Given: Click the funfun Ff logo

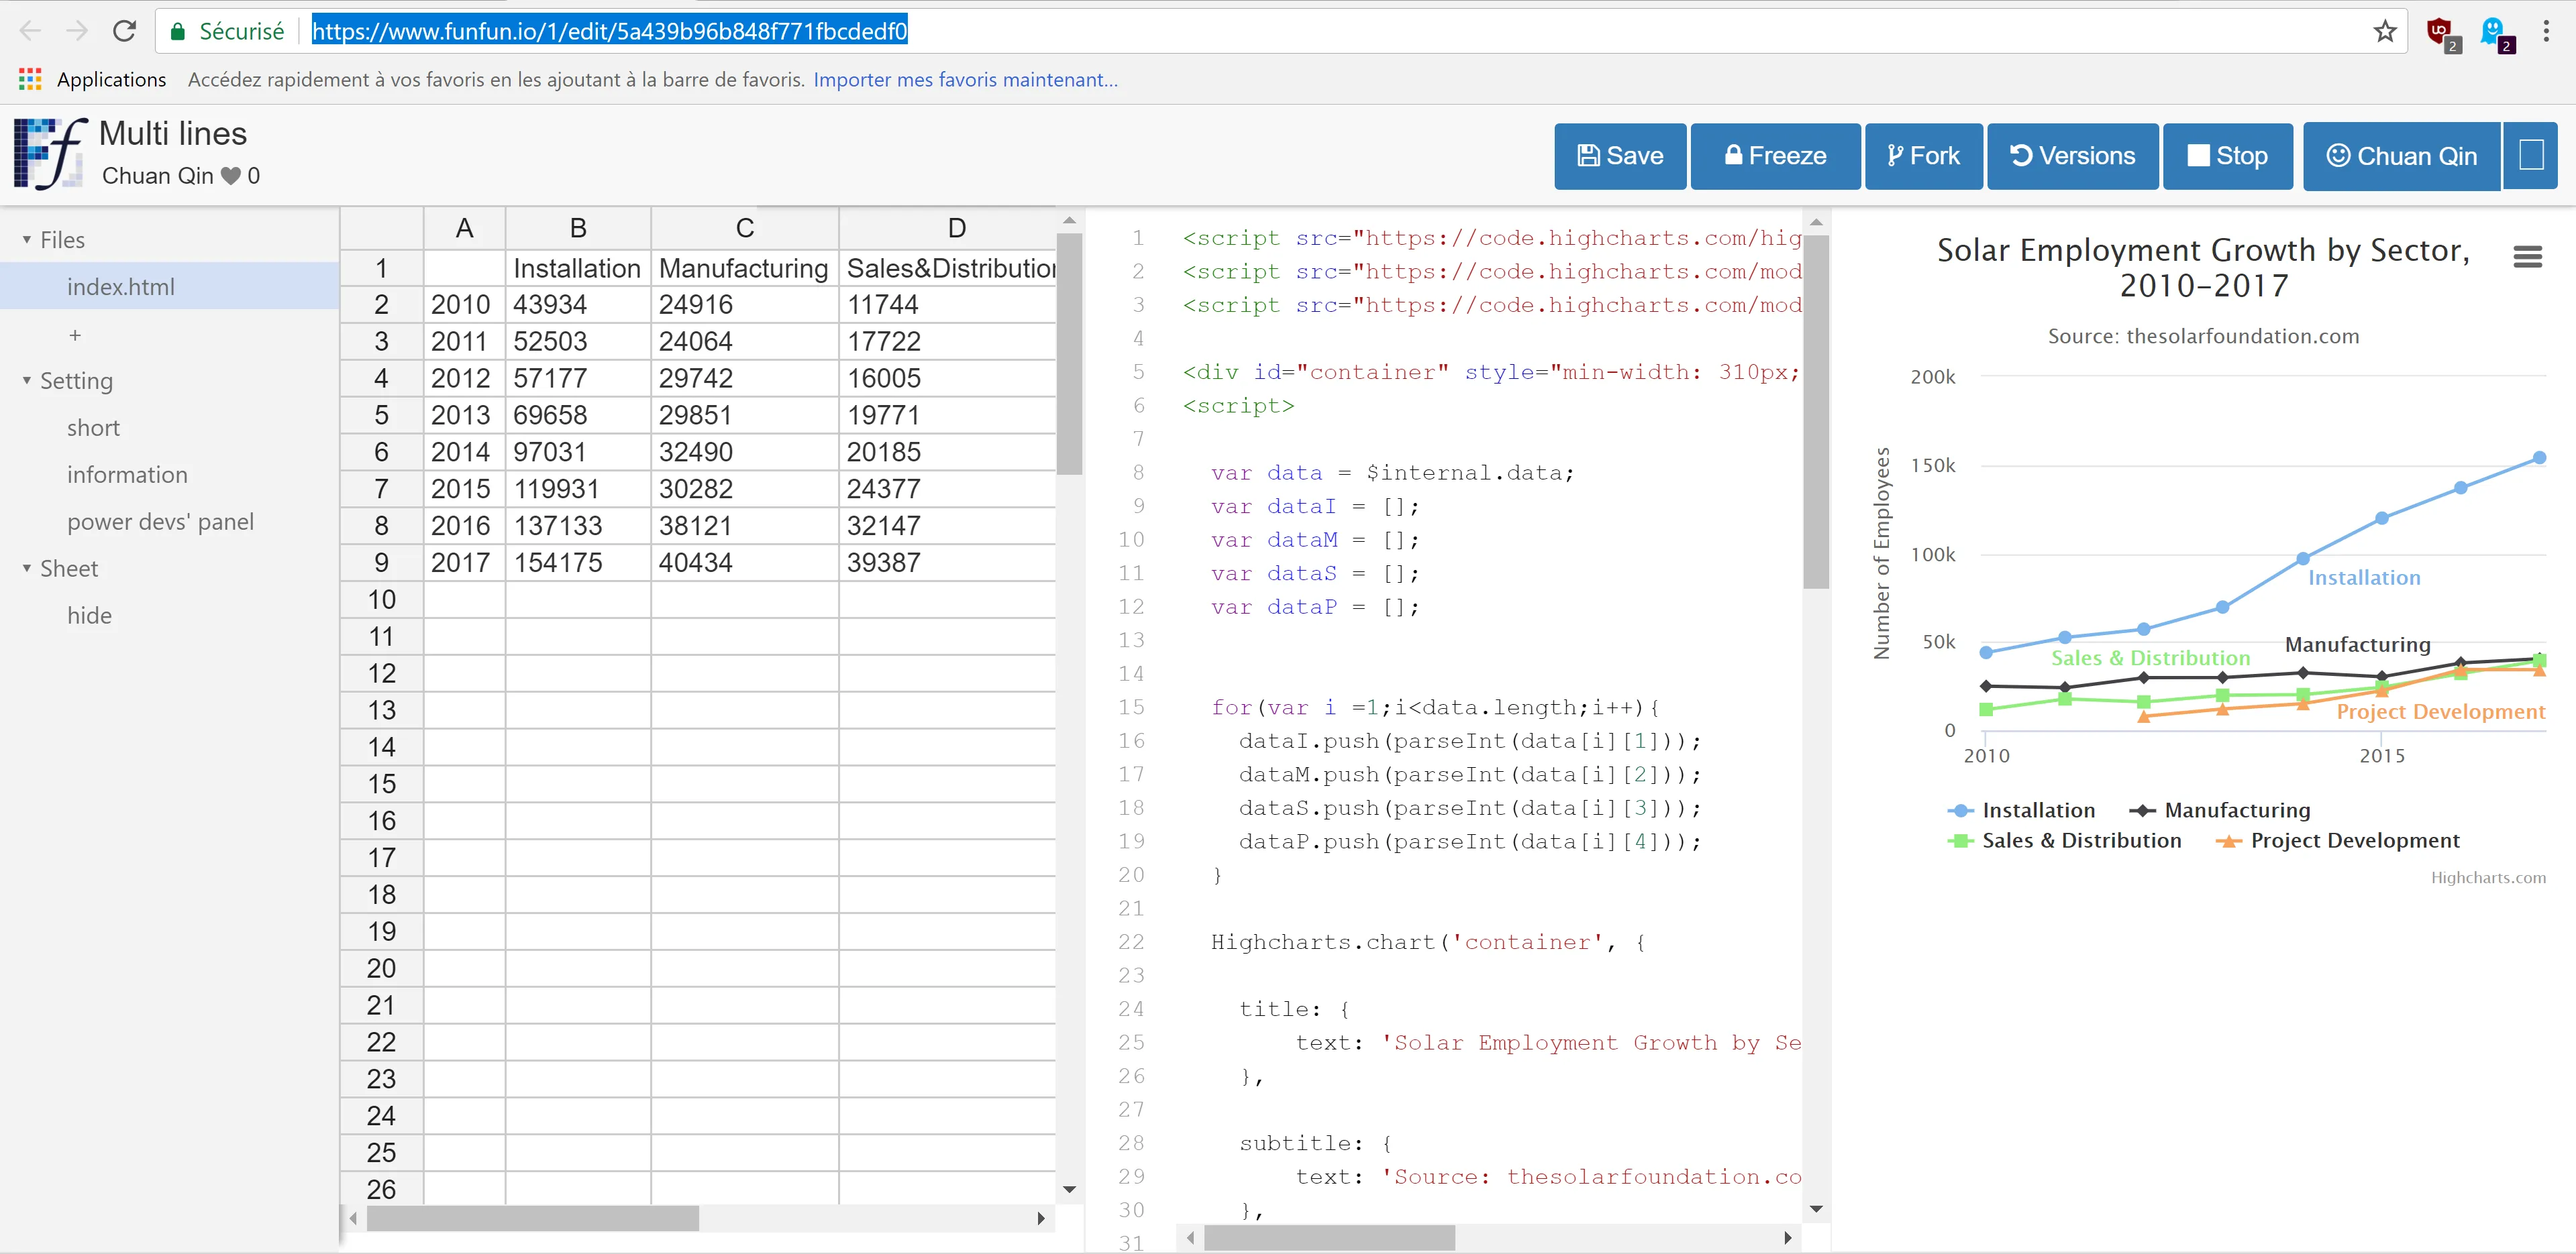Looking at the screenshot, I should tap(50, 153).
